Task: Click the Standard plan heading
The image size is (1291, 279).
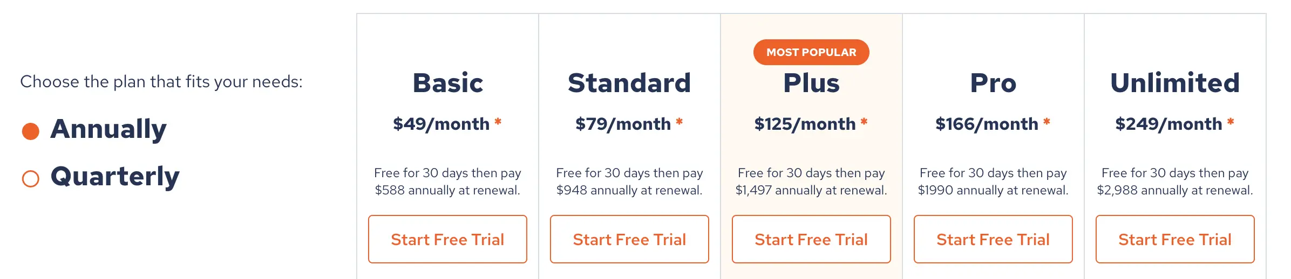Action: click(629, 83)
